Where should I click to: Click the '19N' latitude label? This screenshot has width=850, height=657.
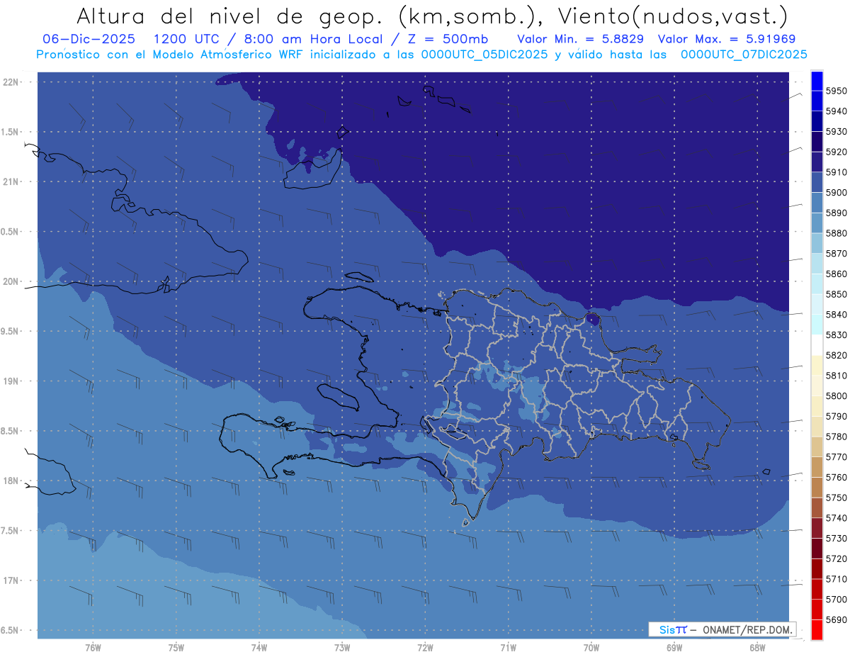(11, 381)
